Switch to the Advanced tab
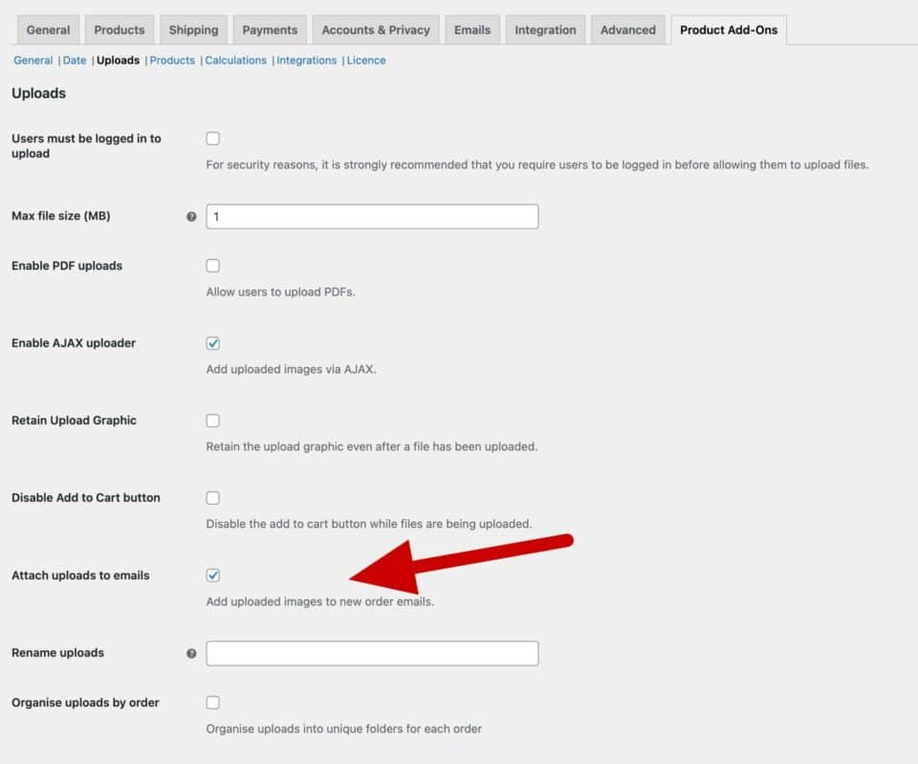This screenshot has height=764, width=918. 627,30
